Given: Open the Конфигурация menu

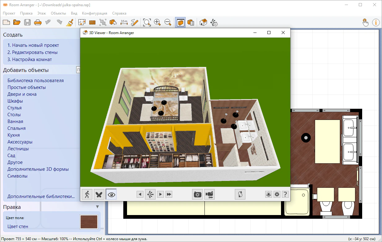Looking at the screenshot, I should click(x=94, y=13).
